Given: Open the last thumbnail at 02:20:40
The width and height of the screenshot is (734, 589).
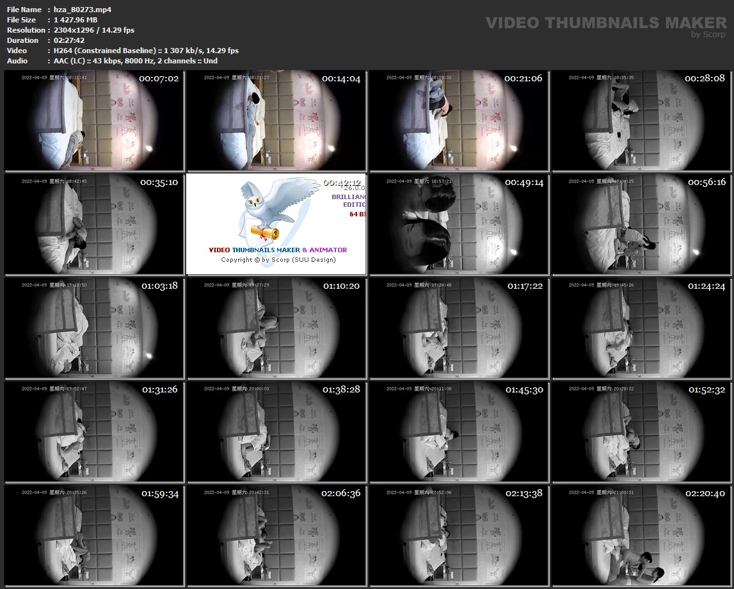Looking at the screenshot, I should coord(641,536).
